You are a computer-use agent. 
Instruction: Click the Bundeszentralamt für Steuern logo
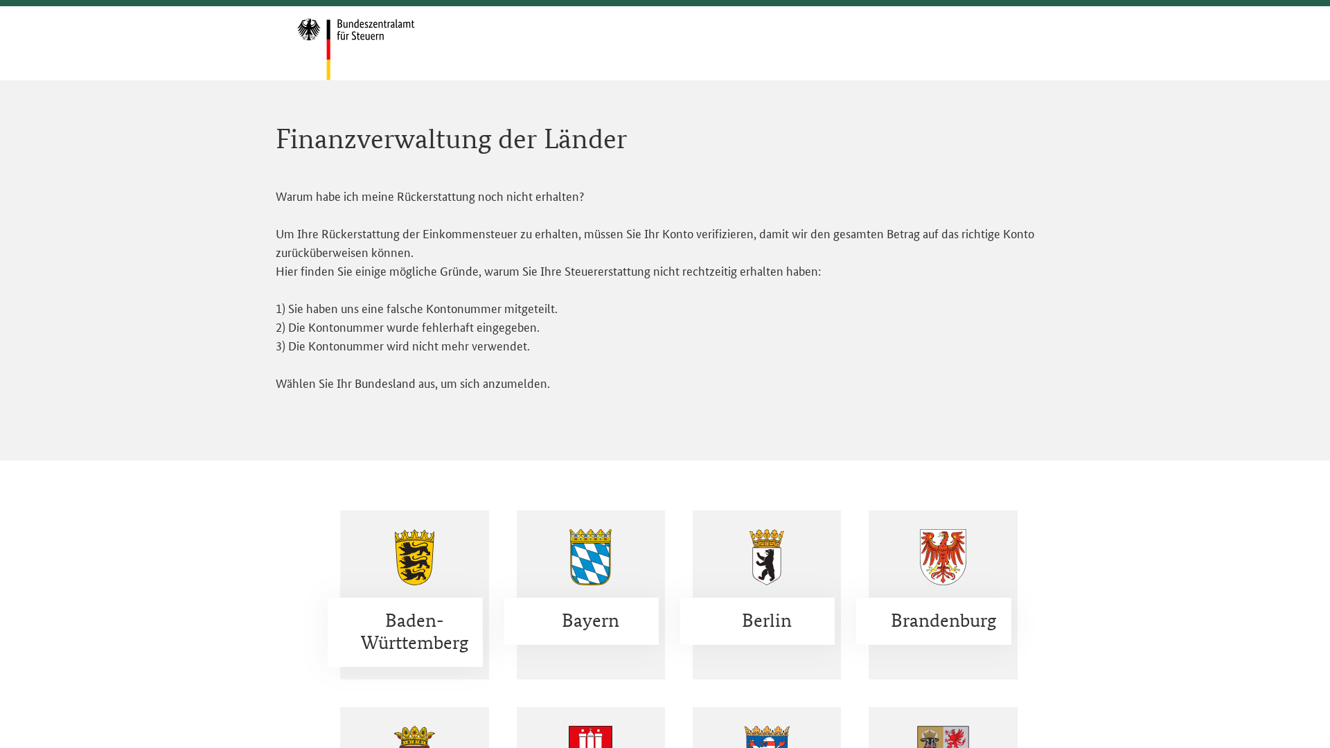[x=356, y=48]
